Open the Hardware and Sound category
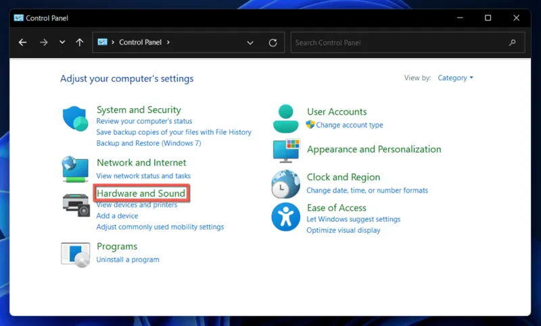Viewport: 541px width, 326px height. (141, 194)
